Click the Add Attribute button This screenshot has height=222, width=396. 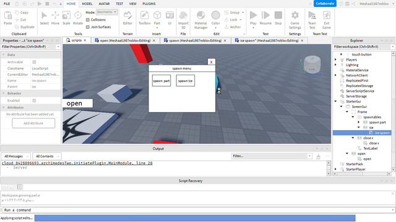33,123
